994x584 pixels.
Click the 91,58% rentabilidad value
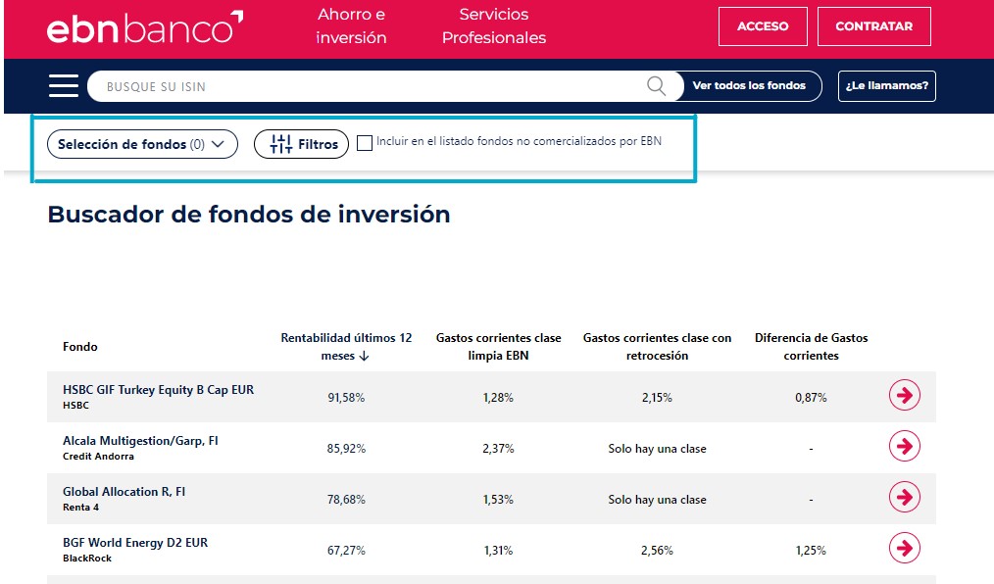[x=346, y=398]
